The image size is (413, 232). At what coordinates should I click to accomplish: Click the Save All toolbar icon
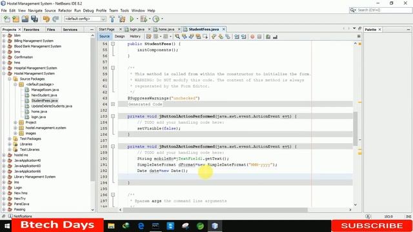[x=34, y=19]
